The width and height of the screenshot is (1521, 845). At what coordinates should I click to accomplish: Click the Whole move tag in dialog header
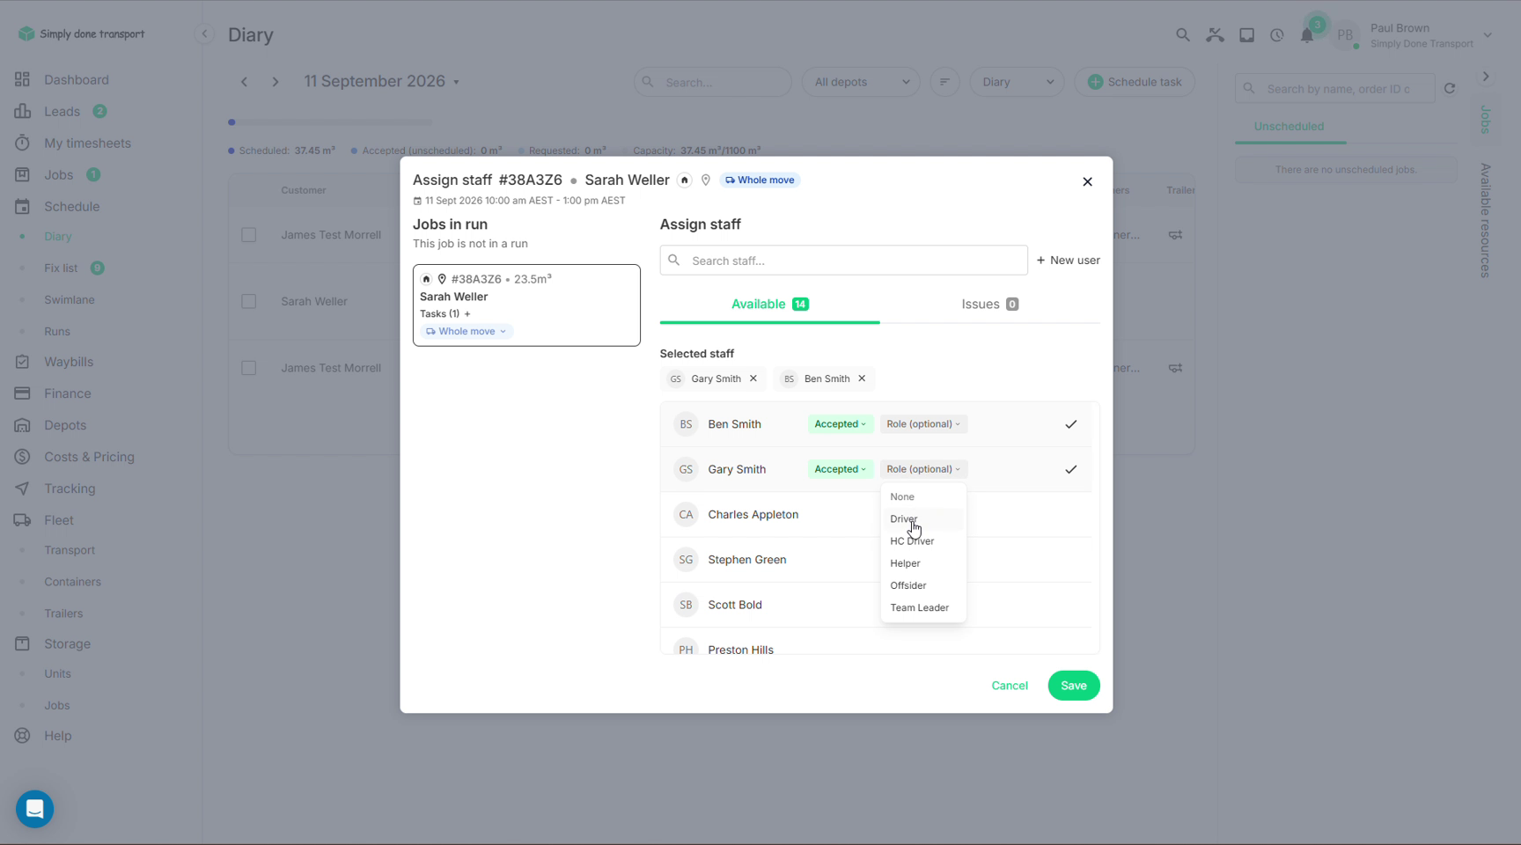coord(760,180)
